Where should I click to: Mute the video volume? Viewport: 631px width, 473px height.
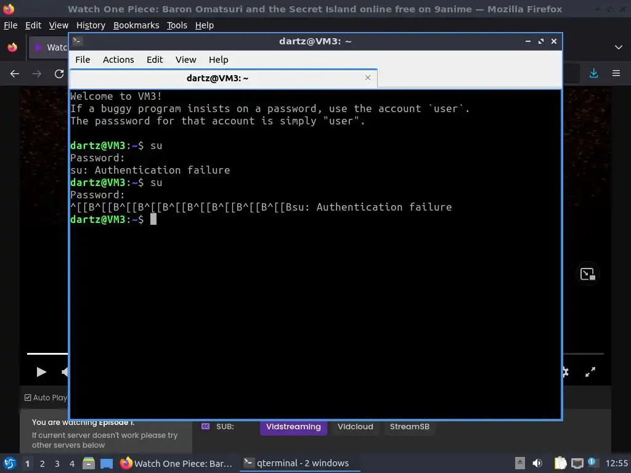coord(64,372)
